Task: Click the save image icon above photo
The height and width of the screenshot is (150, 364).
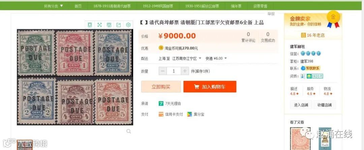Action: coord(109,25)
